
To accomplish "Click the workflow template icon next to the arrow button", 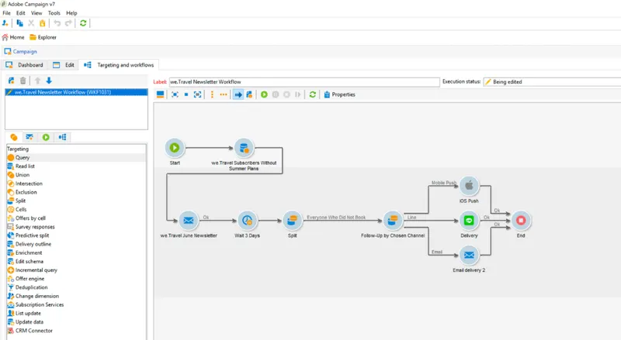I will (x=249, y=94).
